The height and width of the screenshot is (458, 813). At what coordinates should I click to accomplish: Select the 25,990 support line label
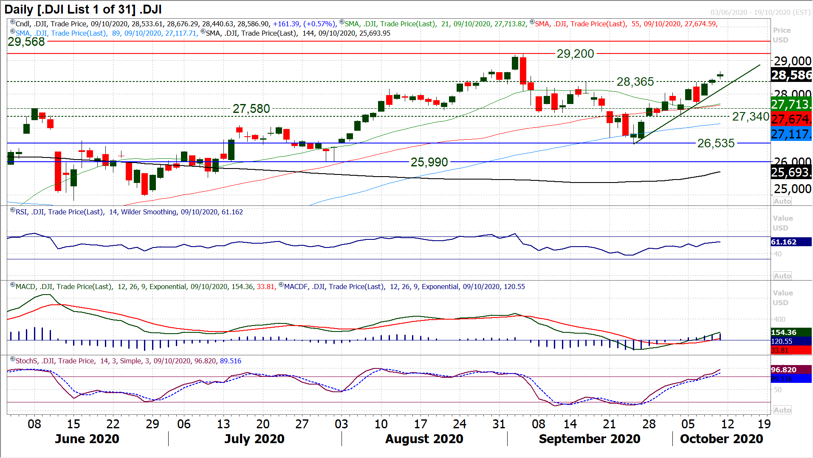coord(429,162)
